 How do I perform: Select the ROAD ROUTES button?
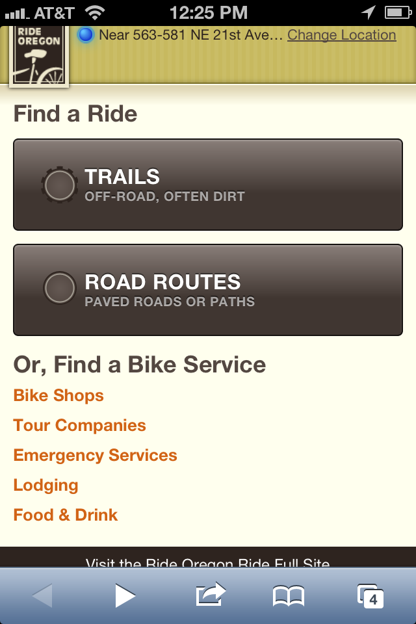tap(208, 290)
